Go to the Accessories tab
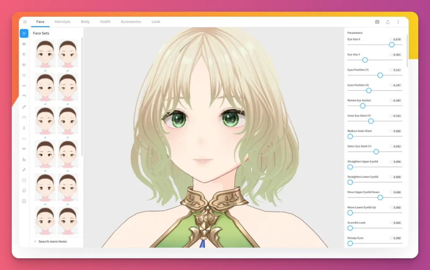This screenshot has height=270, width=430. tap(131, 22)
